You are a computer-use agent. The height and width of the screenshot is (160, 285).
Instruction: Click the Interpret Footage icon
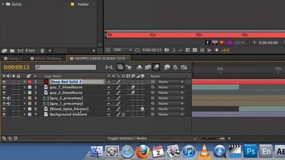[4, 51]
